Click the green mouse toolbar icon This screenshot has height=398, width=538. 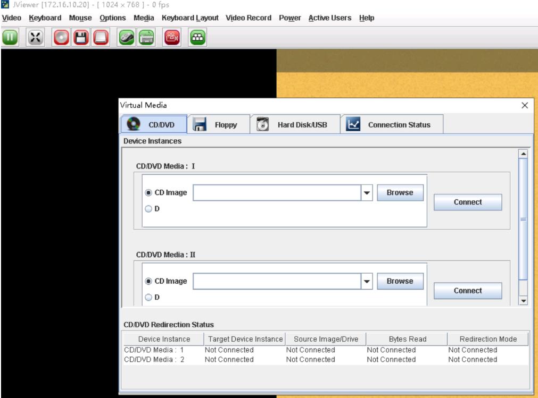127,37
